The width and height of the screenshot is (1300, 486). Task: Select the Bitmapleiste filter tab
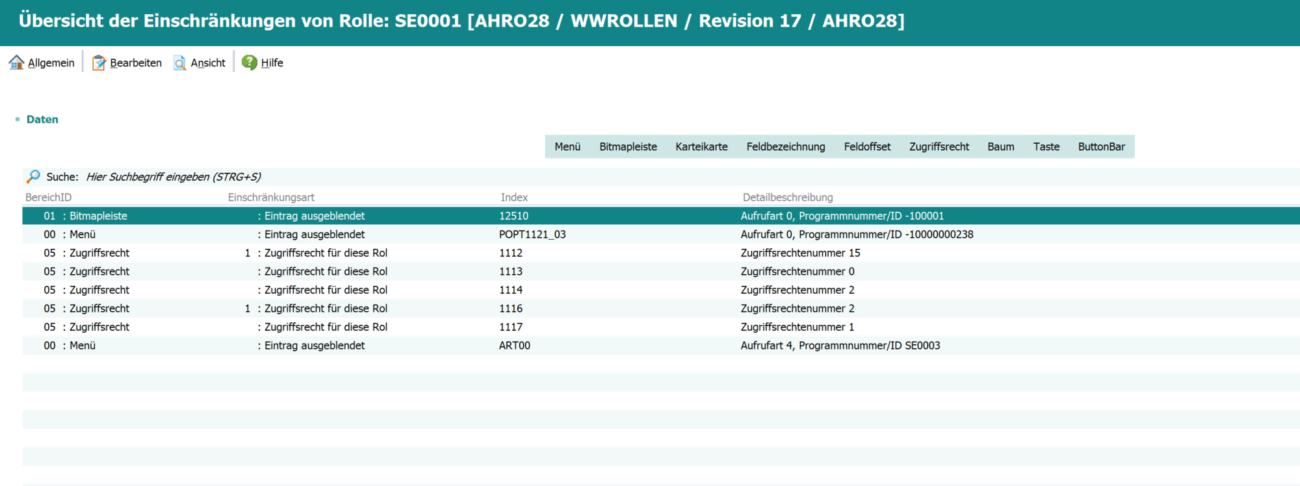point(628,147)
